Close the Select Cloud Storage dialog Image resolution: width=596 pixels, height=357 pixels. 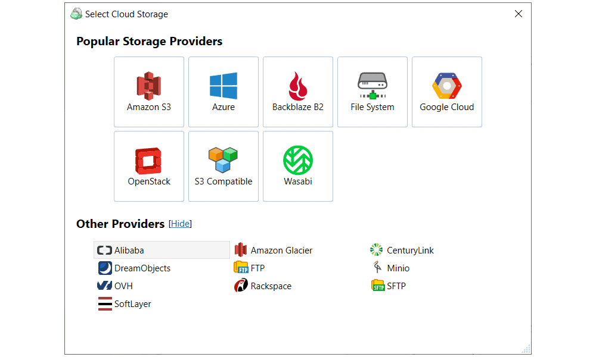click(x=518, y=14)
